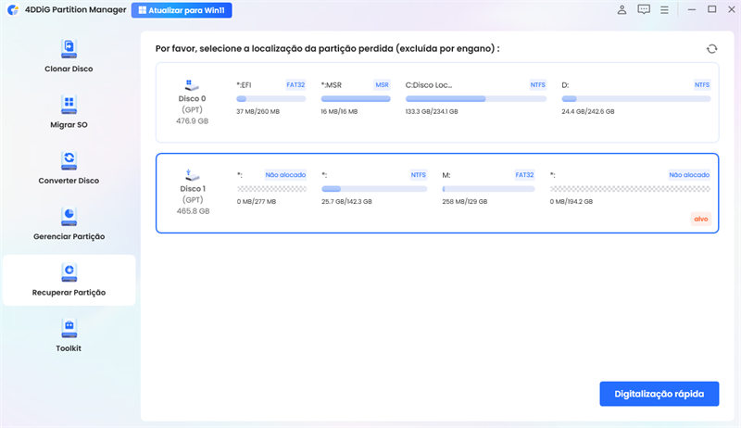Select the 194.2 GB Não alocado space
This screenshot has height=428, width=741.
pyautogui.click(x=630, y=188)
